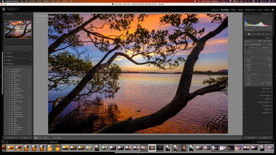Open the Masking tool

pyautogui.click(x=267, y=34)
